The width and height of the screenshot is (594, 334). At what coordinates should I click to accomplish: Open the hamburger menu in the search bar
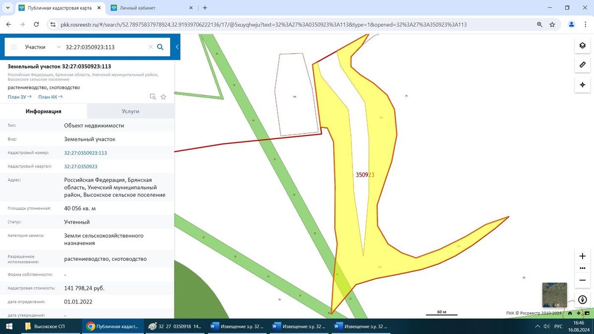tap(14, 47)
